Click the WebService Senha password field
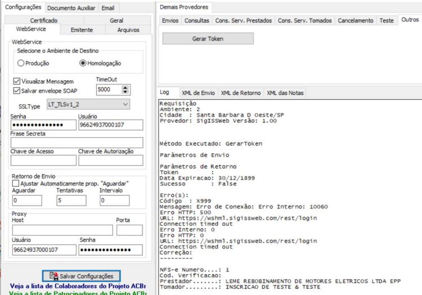The height and width of the screenshot is (295, 422). point(43,125)
